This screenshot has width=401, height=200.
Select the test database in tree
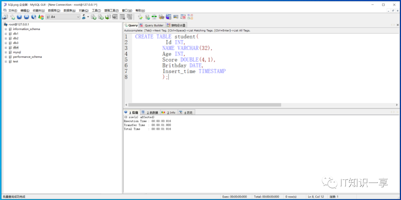[15, 61]
